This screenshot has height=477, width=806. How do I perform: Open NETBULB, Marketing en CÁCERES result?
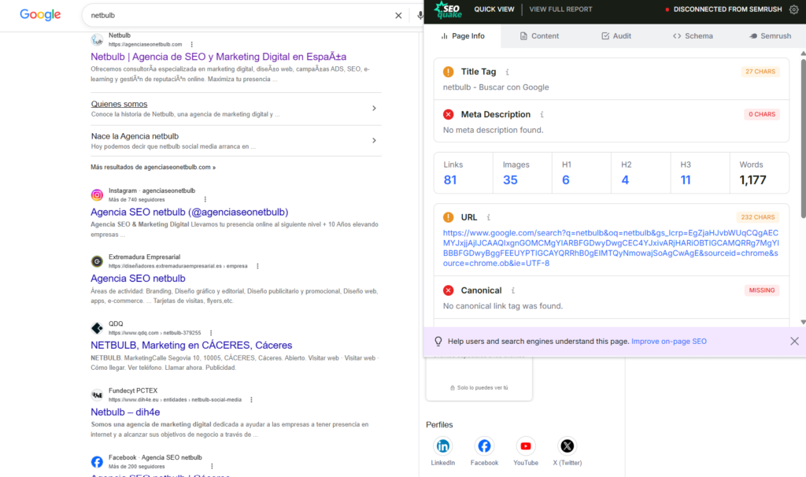point(191,345)
